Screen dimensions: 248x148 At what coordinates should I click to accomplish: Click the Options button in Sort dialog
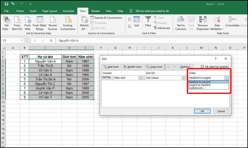186,67
